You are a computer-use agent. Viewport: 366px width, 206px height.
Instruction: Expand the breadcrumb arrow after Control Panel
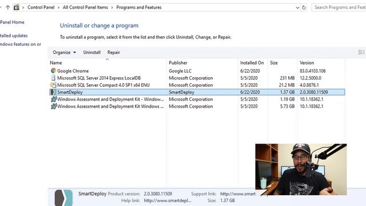coord(58,7)
